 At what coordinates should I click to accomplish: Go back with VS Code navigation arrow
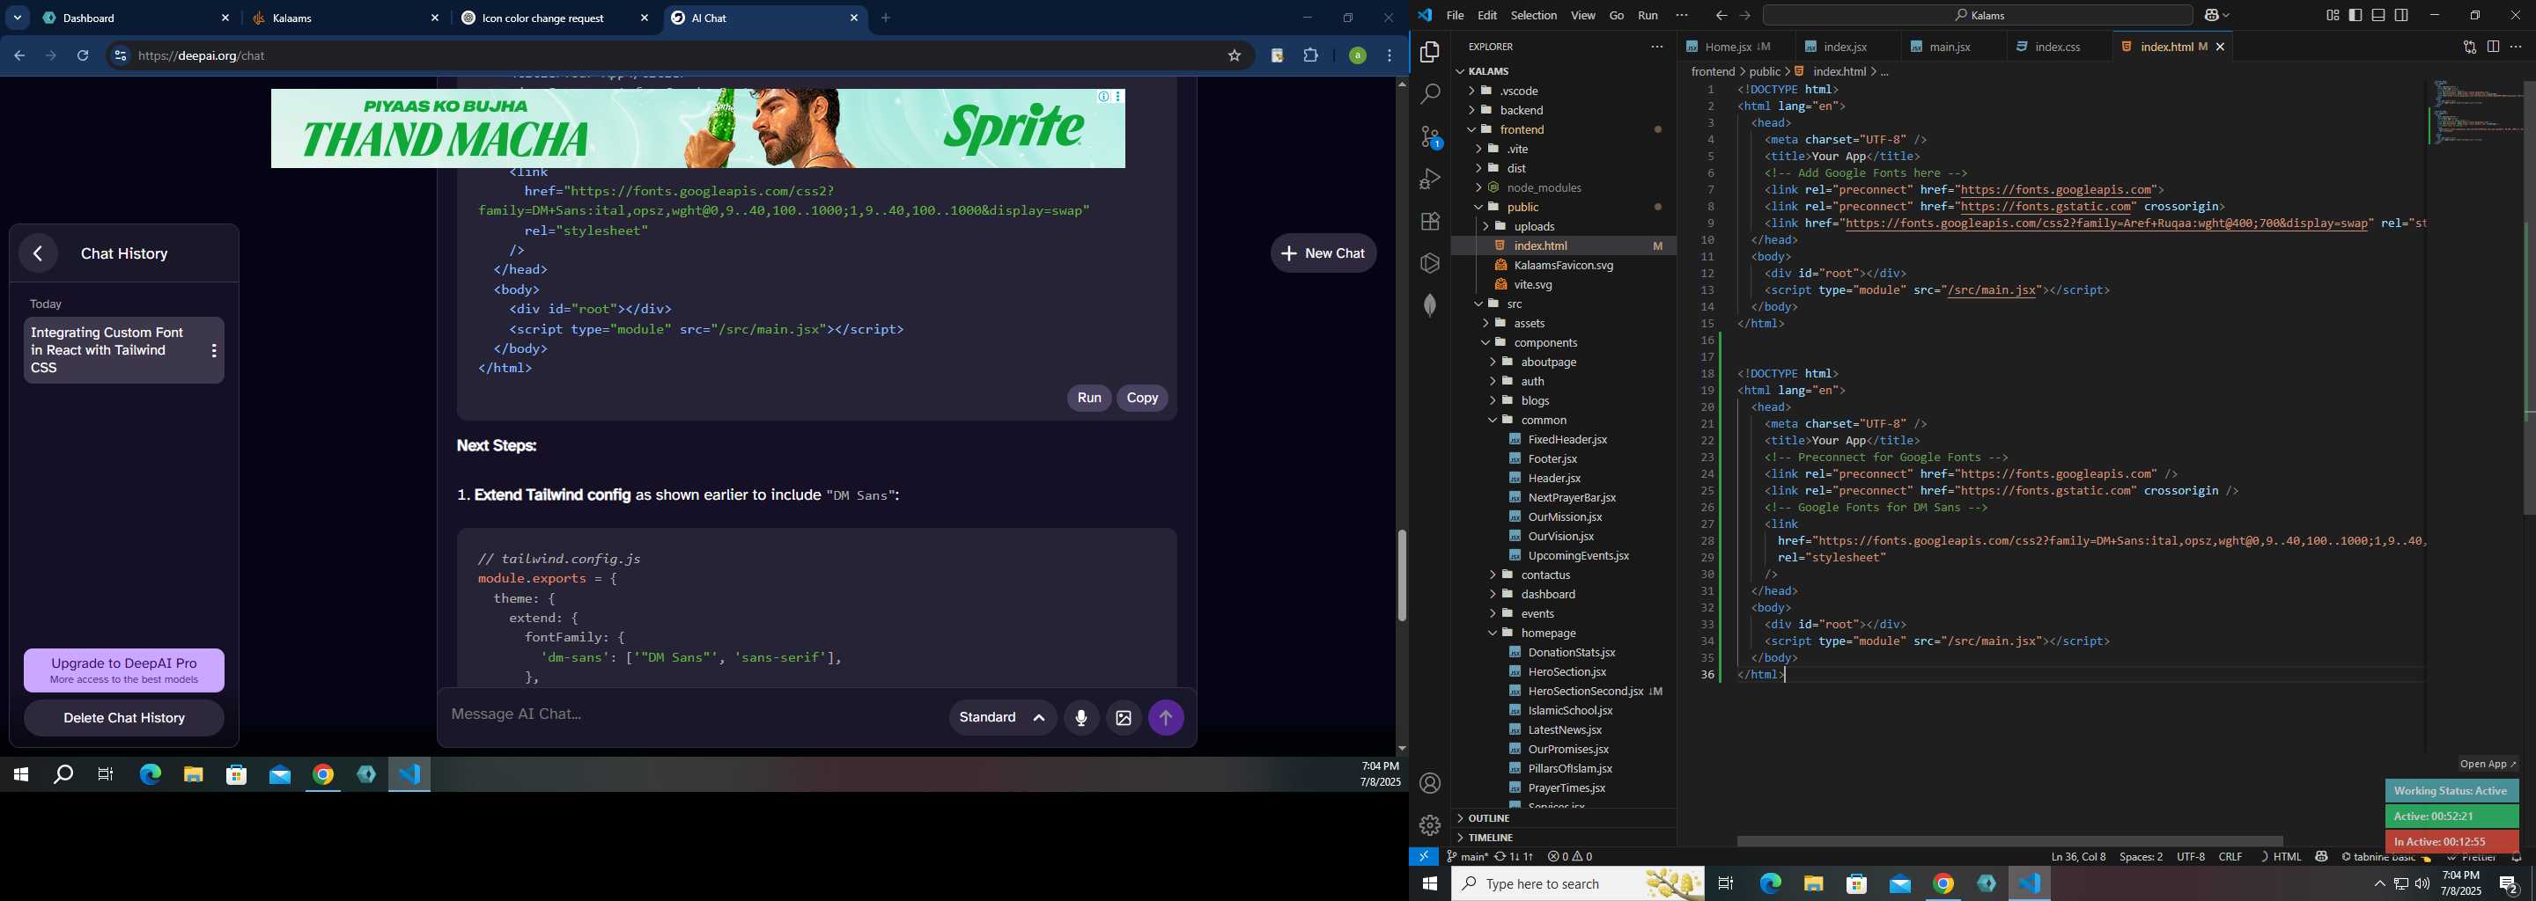(1721, 16)
